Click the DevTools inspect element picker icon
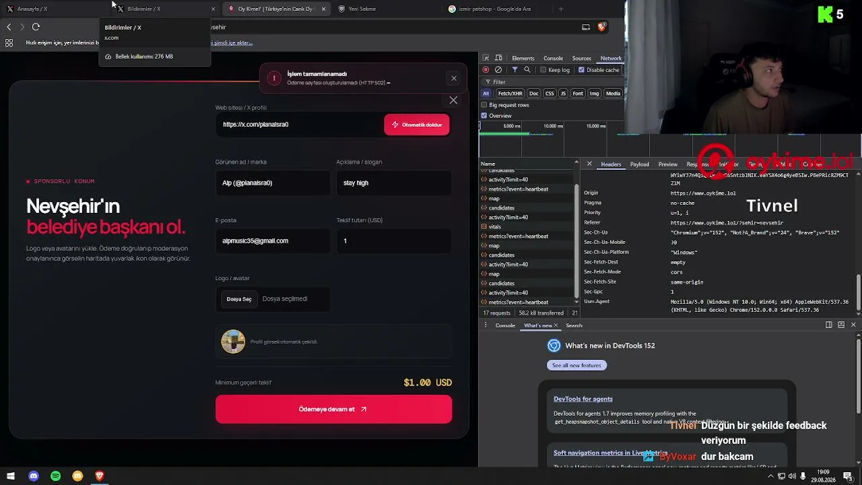The height and width of the screenshot is (485, 862). 486,59
